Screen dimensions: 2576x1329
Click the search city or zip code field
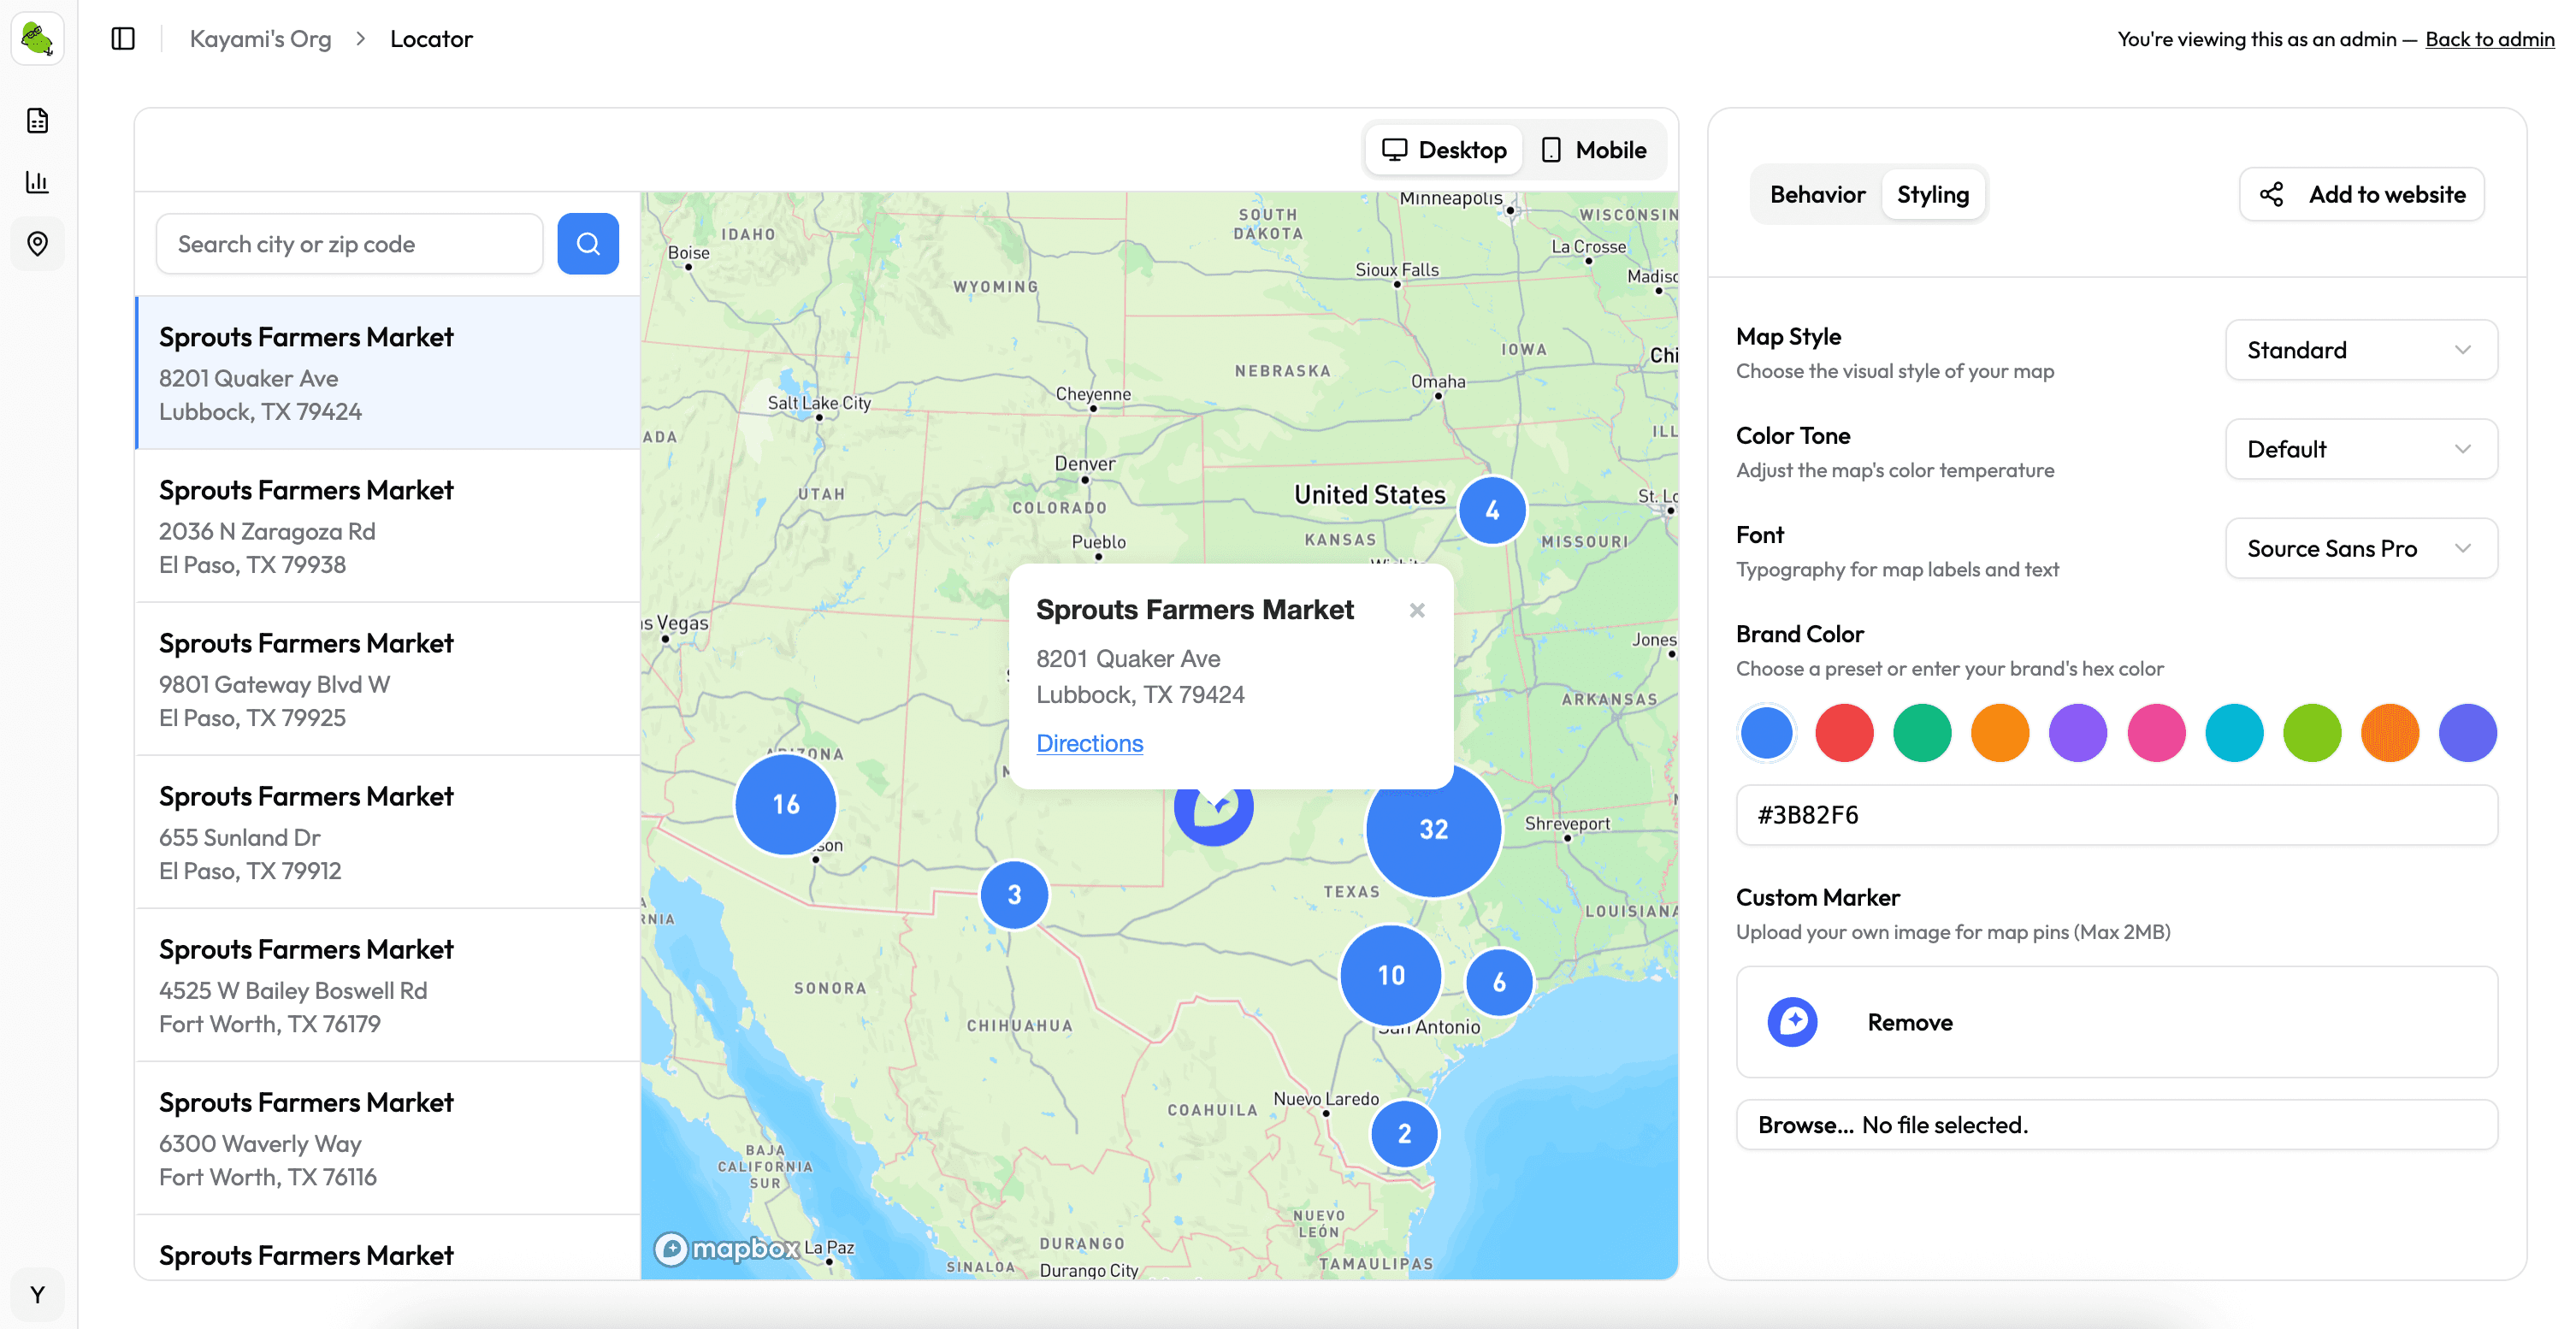349,243
